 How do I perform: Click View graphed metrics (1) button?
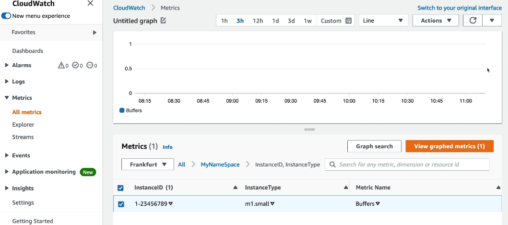pos(449,146)
